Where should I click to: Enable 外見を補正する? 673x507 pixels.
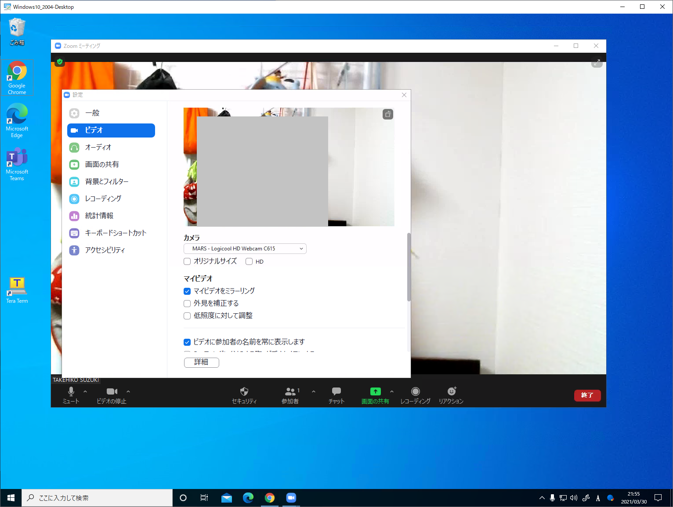point(187,303)
